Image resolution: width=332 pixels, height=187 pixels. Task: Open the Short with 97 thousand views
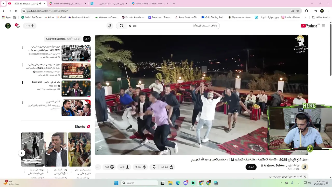32,149
